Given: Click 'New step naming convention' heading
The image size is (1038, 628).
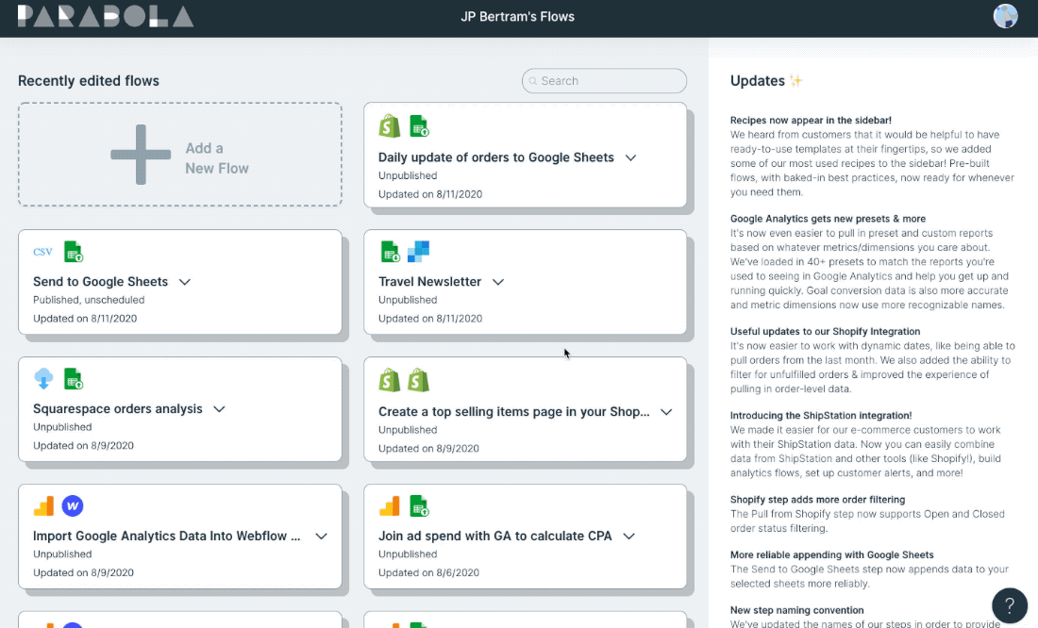Looking at the screenshot, I should 797,610.
